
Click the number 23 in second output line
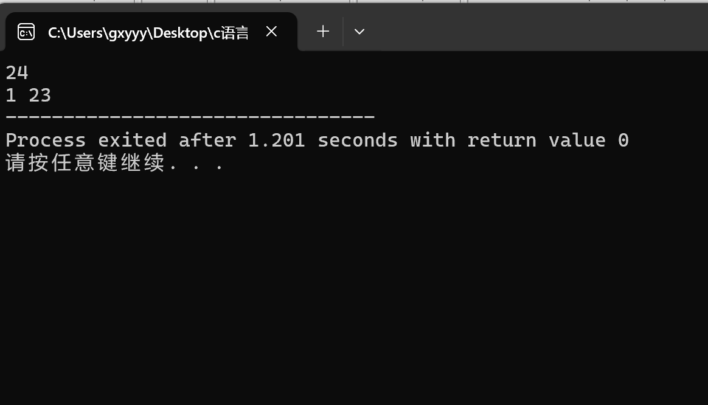tap(40, 95)
